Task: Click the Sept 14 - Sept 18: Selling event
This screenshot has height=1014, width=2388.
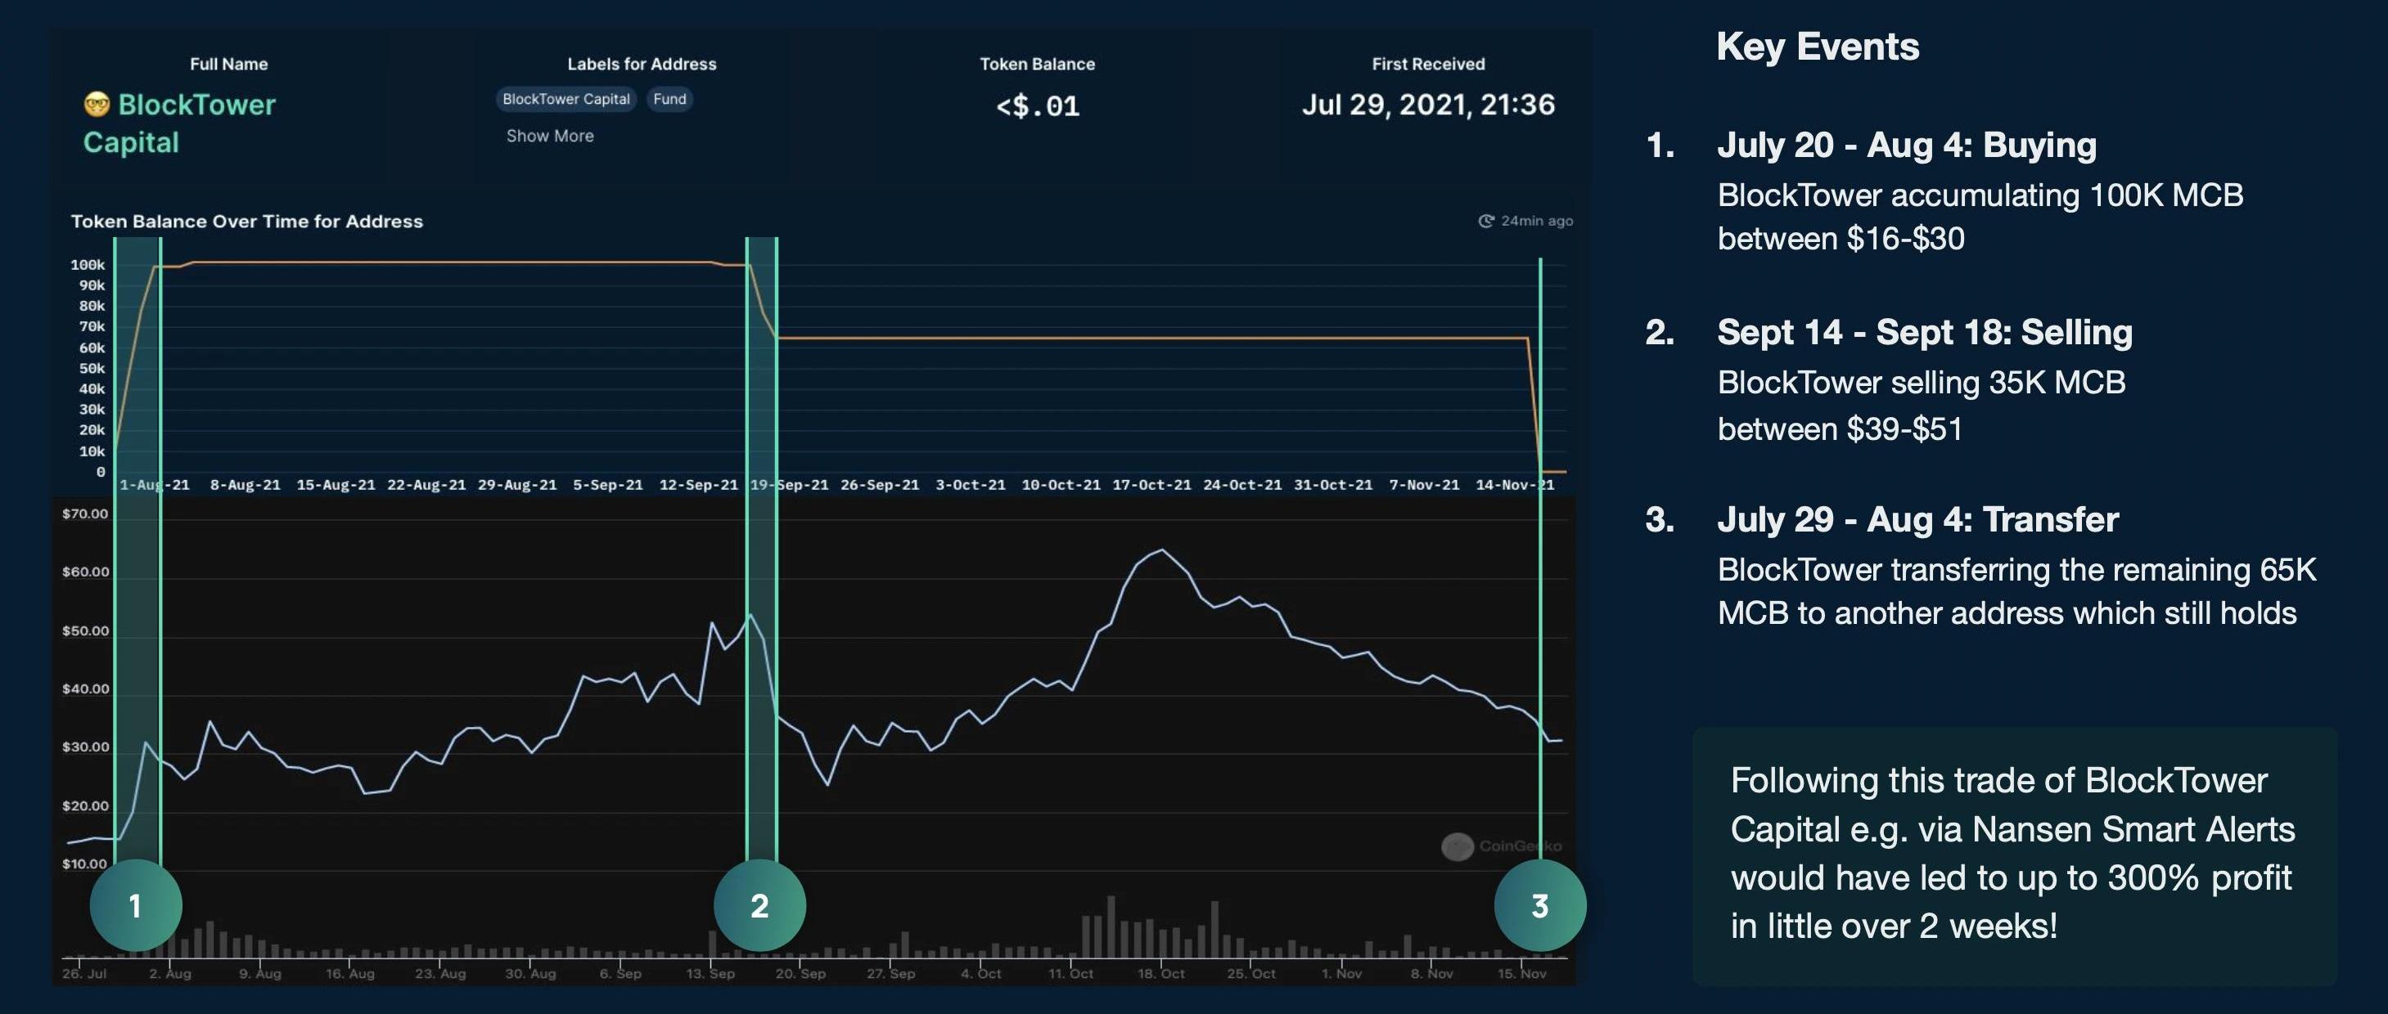Action: 1925,333
